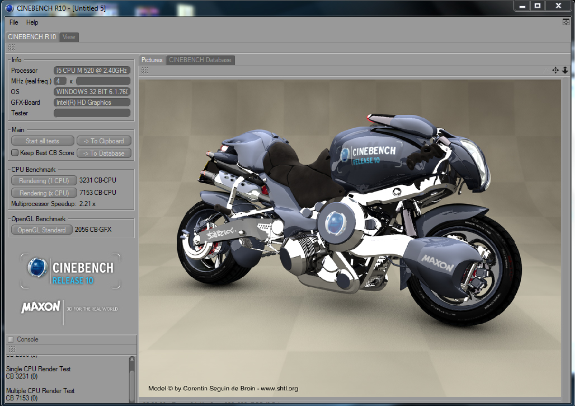
Task: Click the empty Tester input field
Action: [92, 113]
